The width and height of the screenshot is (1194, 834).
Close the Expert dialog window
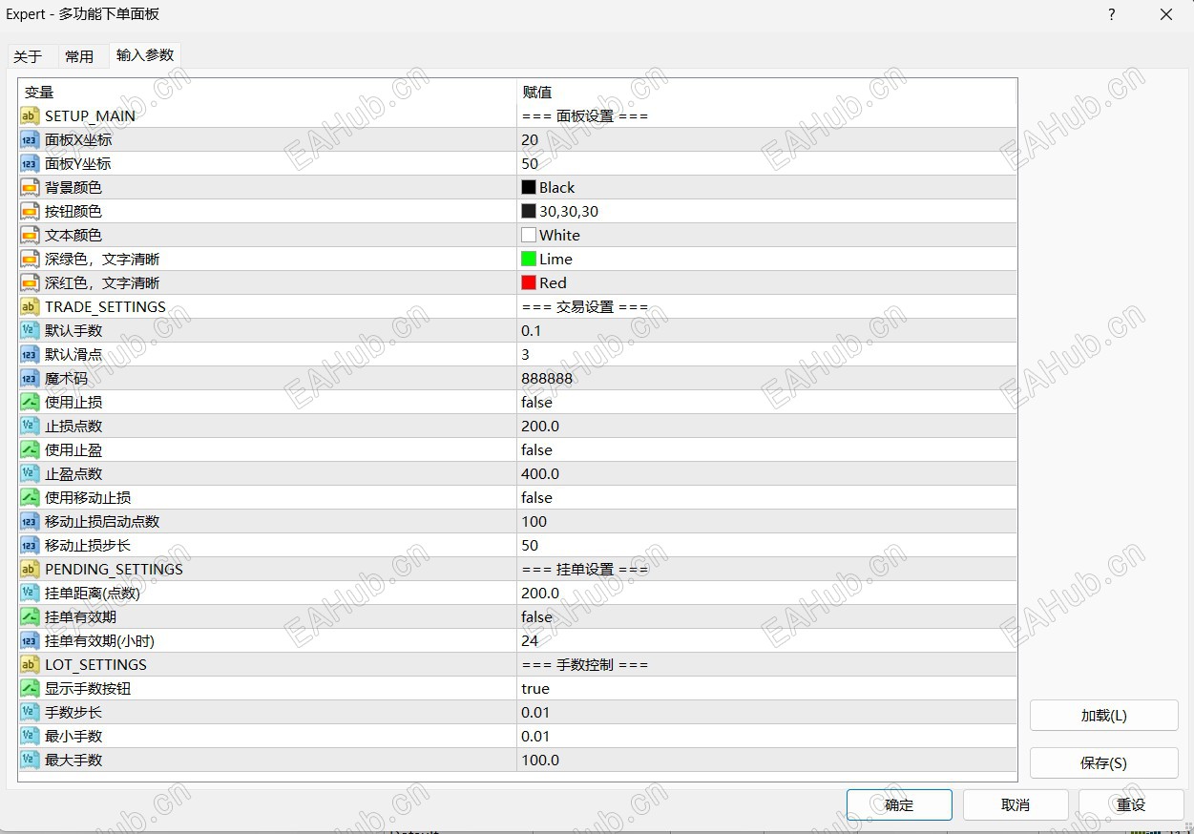pos(1166,14)
